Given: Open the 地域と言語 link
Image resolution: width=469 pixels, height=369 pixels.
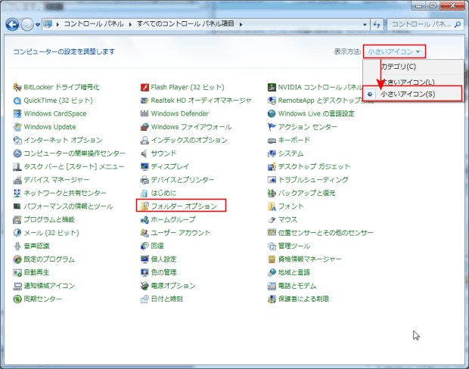Looking at the screenshot, I should tap(294, 273).
